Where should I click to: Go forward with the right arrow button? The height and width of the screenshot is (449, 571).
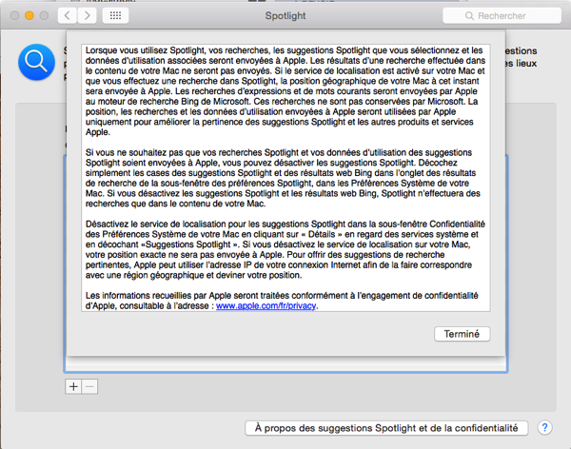click(89, 16)
